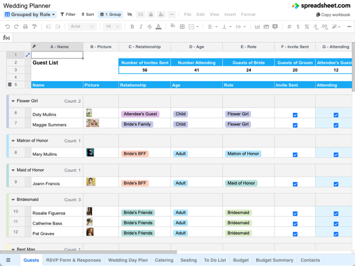The image size is (355, 266).
Task: Uncheck Invite Sent for Doty Mullins
Action: pyautogui.click(x=295, y=115)
